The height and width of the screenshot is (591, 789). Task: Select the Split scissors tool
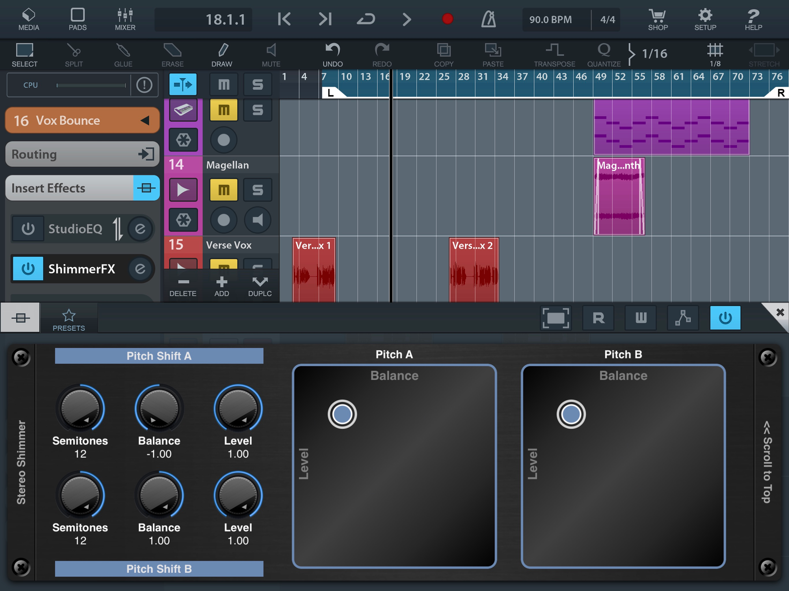coord(74,55)
